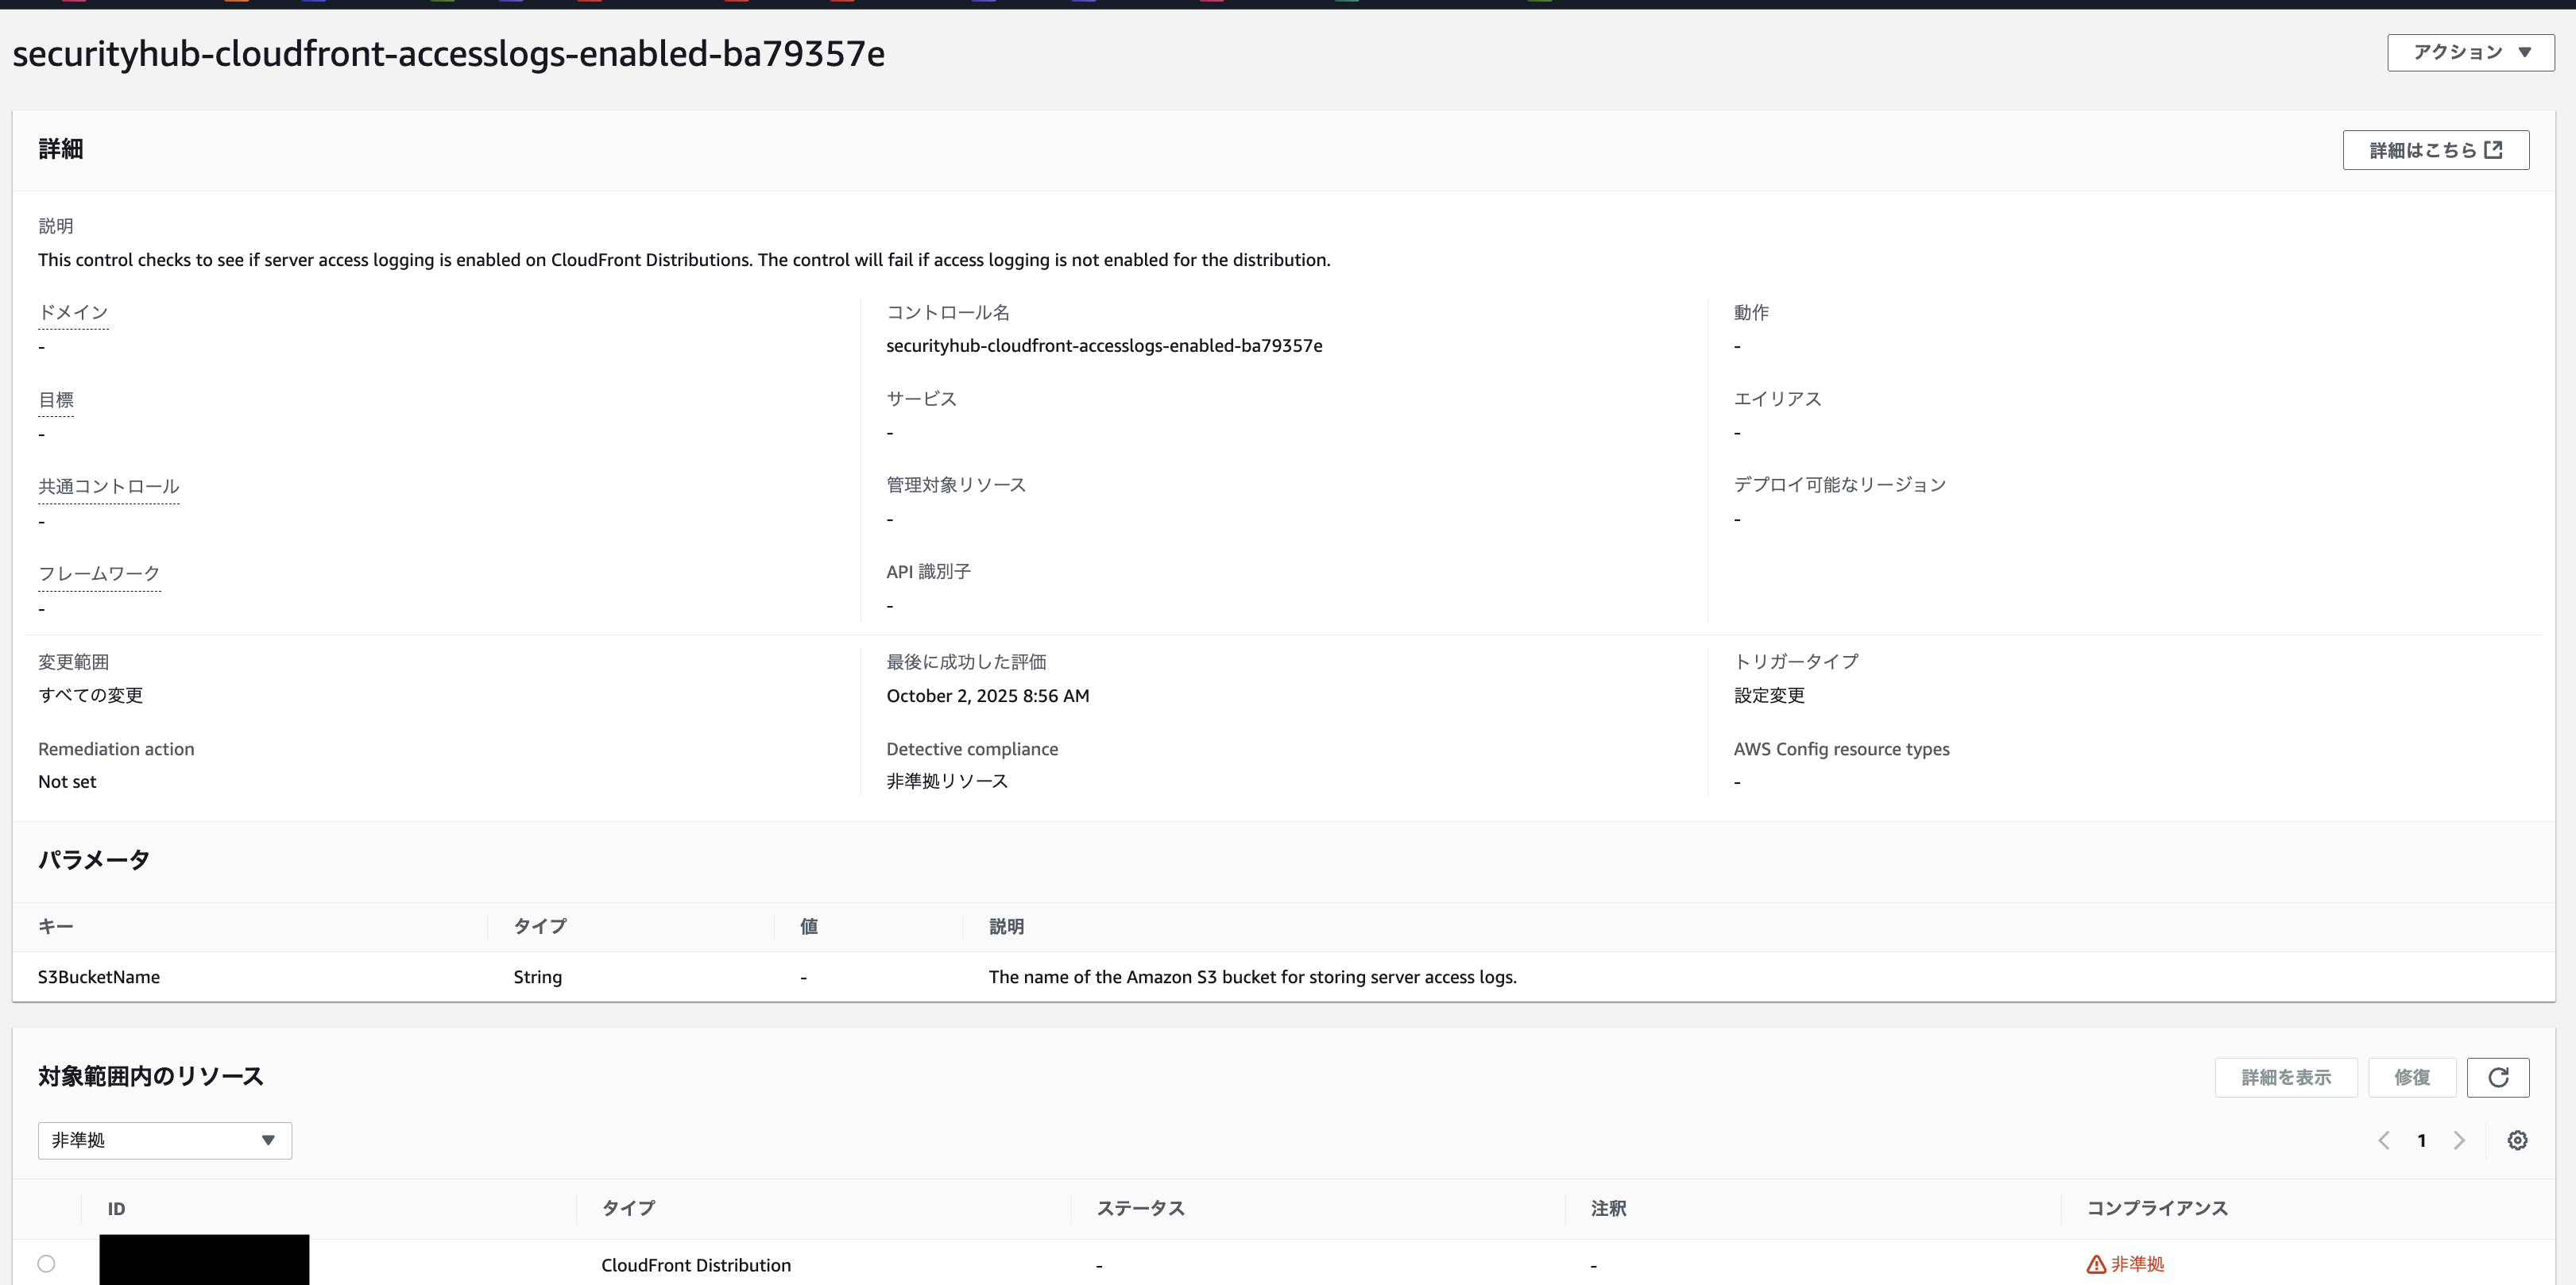Click the ID column header
The height and width of the screenshot is (1285, 2576).
(x=117, y=1209)
